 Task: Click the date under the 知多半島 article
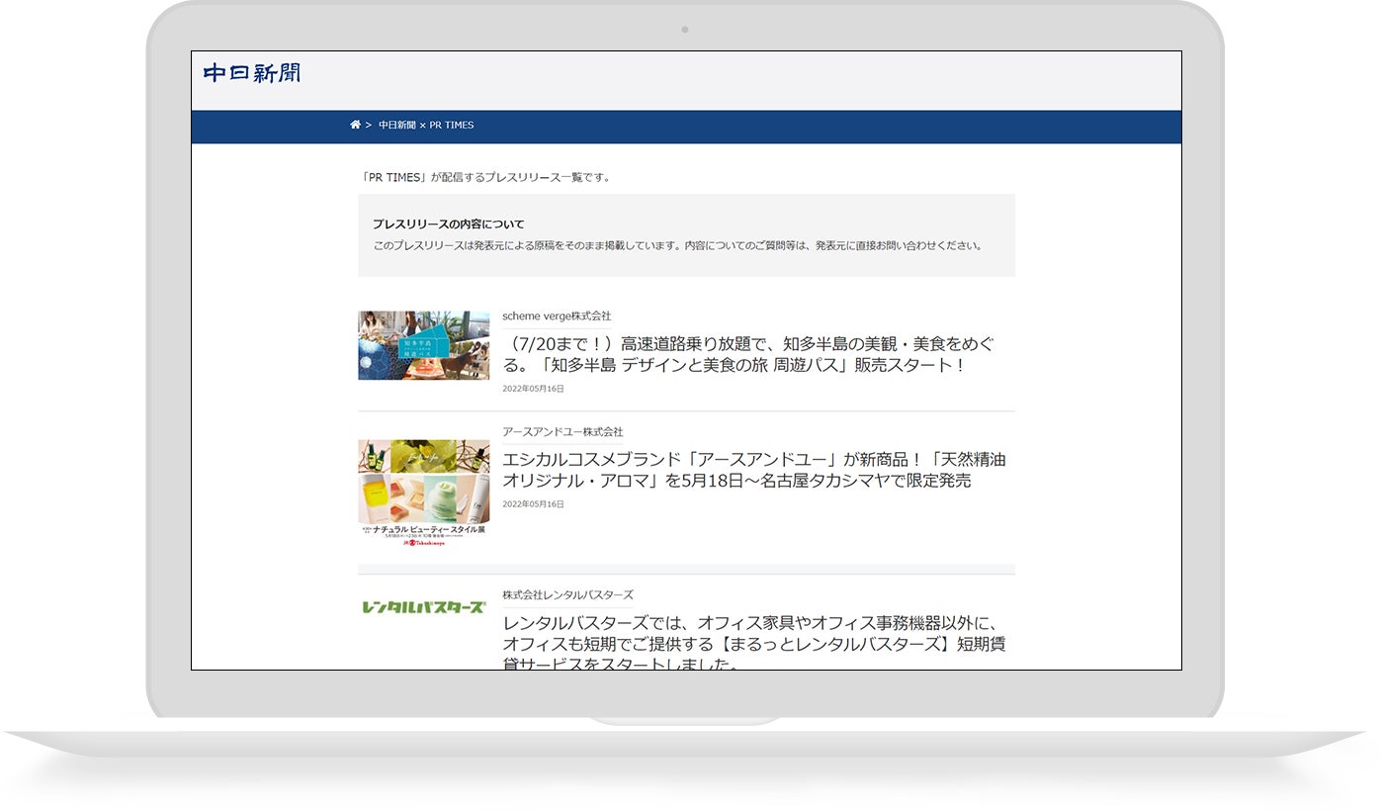pos(533,389)
